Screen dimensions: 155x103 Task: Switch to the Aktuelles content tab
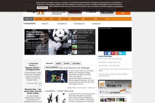tap(49, 63)
